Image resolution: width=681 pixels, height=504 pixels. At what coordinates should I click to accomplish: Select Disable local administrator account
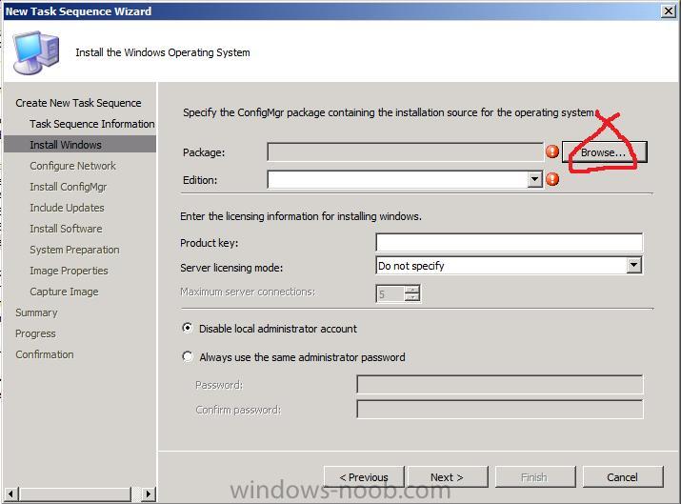pyautogui.click(x=188, y=328)
